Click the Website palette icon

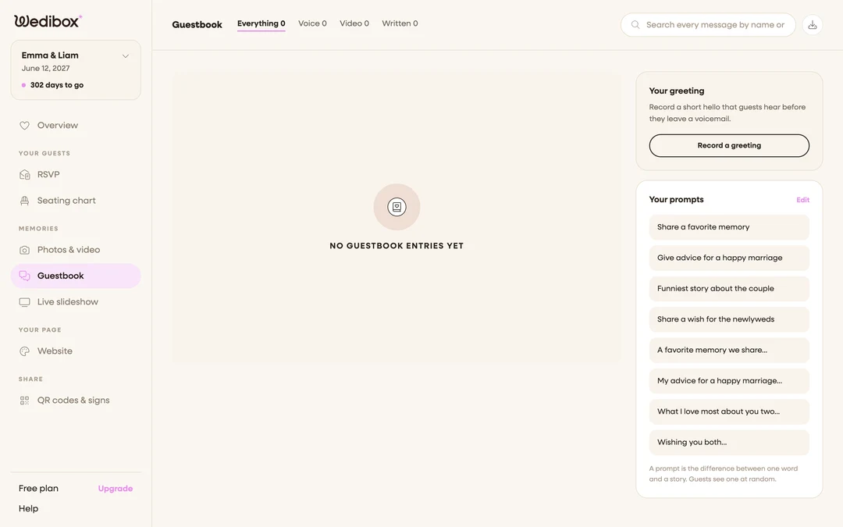tap(24, 351)
